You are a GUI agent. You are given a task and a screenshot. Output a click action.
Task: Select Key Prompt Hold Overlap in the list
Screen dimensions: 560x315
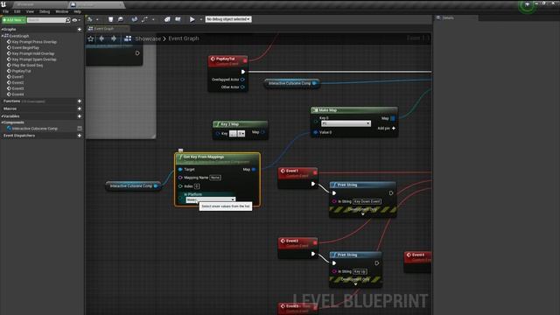(33, 53)
